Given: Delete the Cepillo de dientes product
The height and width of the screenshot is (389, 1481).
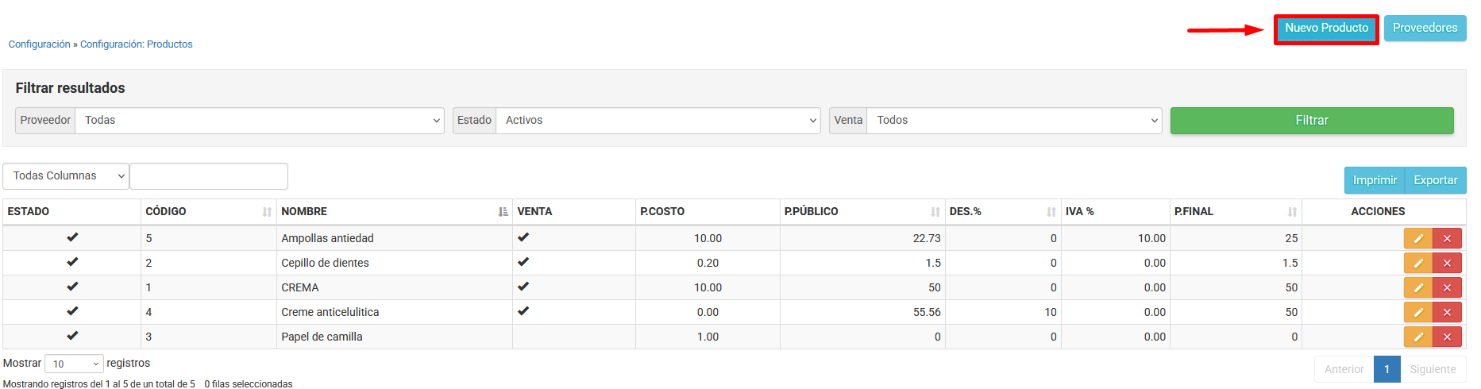Looking at the screenshot, I should 1447,263.
